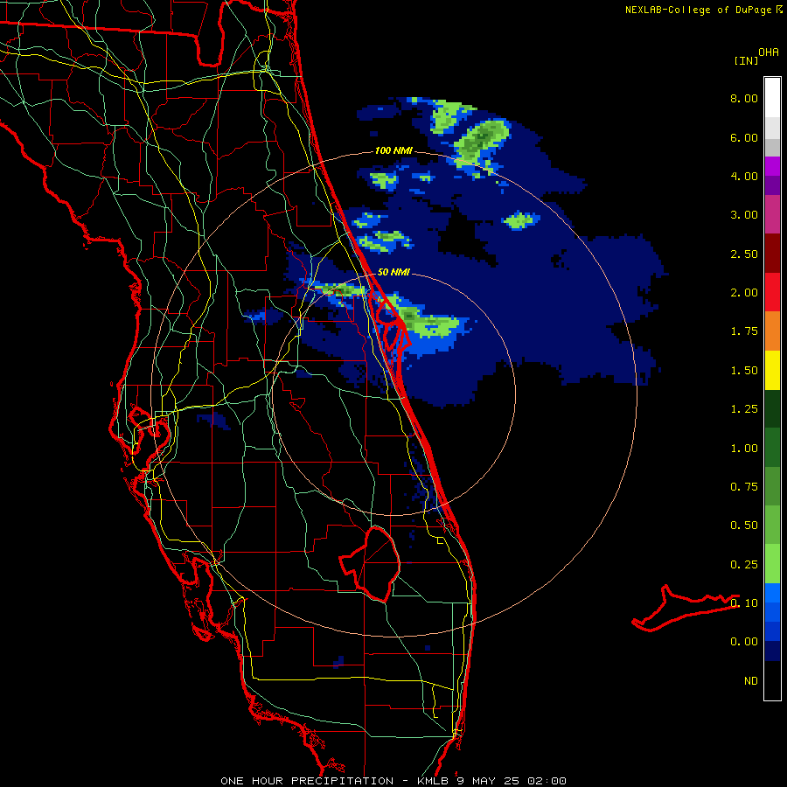The height and width of the screenshot is (787, 787).
Task: Pick the darkest green legend swatch beside 1.25
Action: pos(772,408)
